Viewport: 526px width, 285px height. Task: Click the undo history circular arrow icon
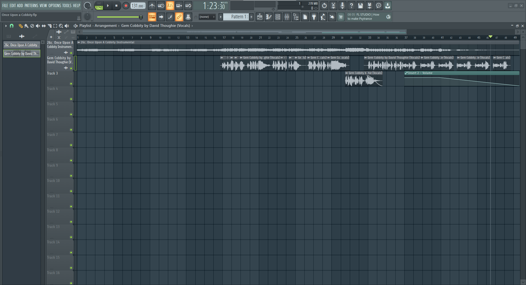(324, 5)
